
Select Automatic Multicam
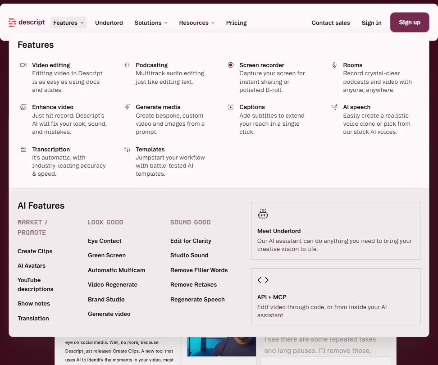point(116,270)
